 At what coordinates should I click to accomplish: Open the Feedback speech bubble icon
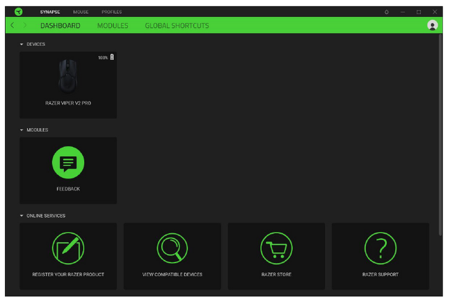point(68,162)
